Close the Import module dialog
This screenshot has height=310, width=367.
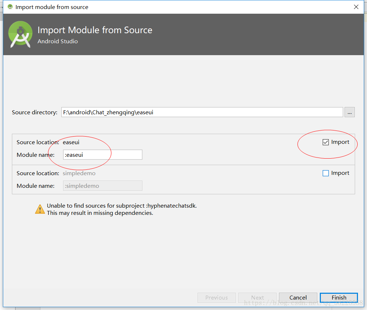point(356,7)
